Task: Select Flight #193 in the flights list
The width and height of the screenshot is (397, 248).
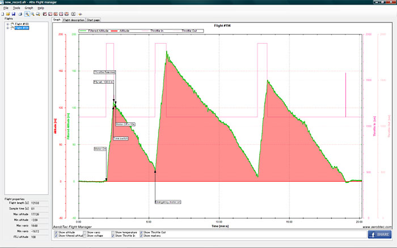Action: 22,24
